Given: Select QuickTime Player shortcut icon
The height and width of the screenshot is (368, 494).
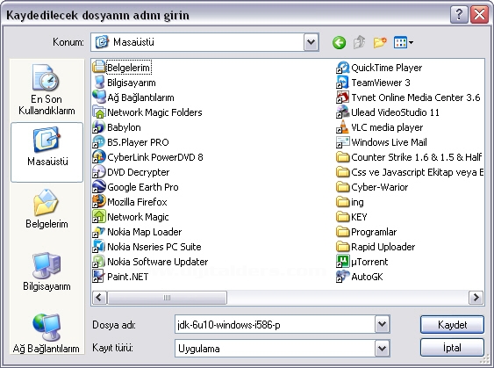Looking at the screenshot, I should coord(343,67).
